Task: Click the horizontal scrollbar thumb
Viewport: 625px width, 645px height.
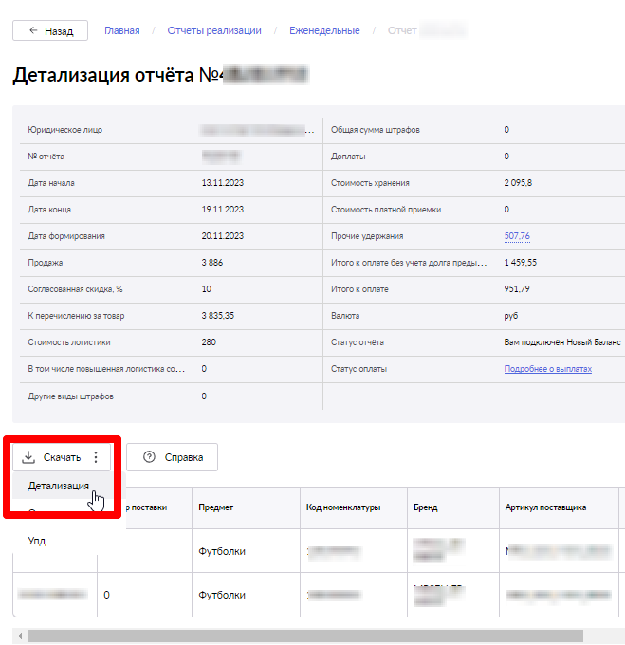Action: coord(305,636)
